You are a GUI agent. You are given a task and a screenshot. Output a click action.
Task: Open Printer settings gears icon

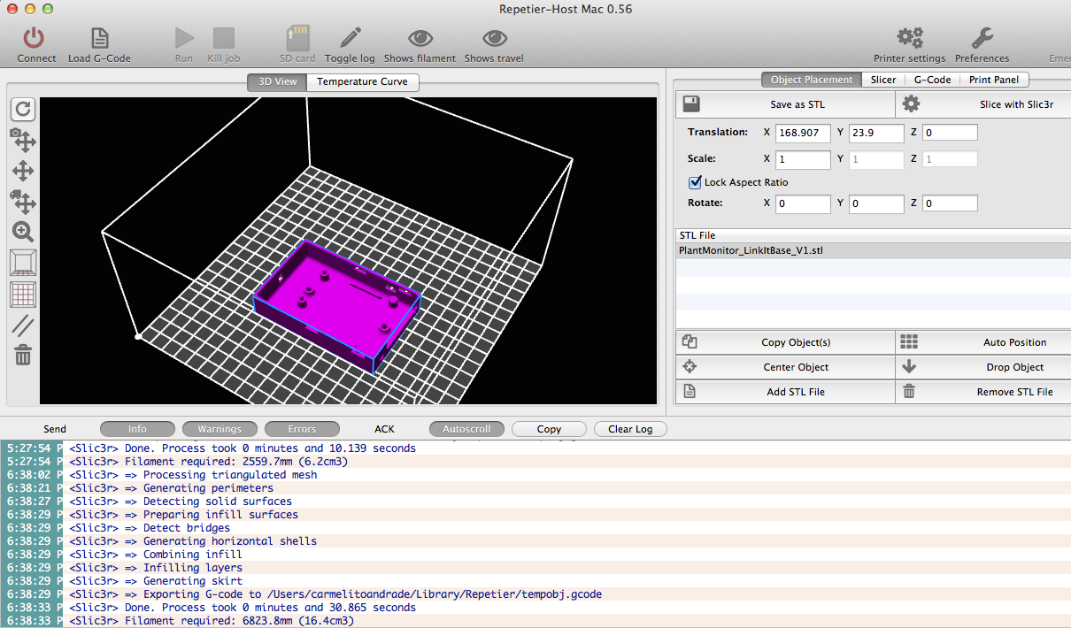click(910, 38)
